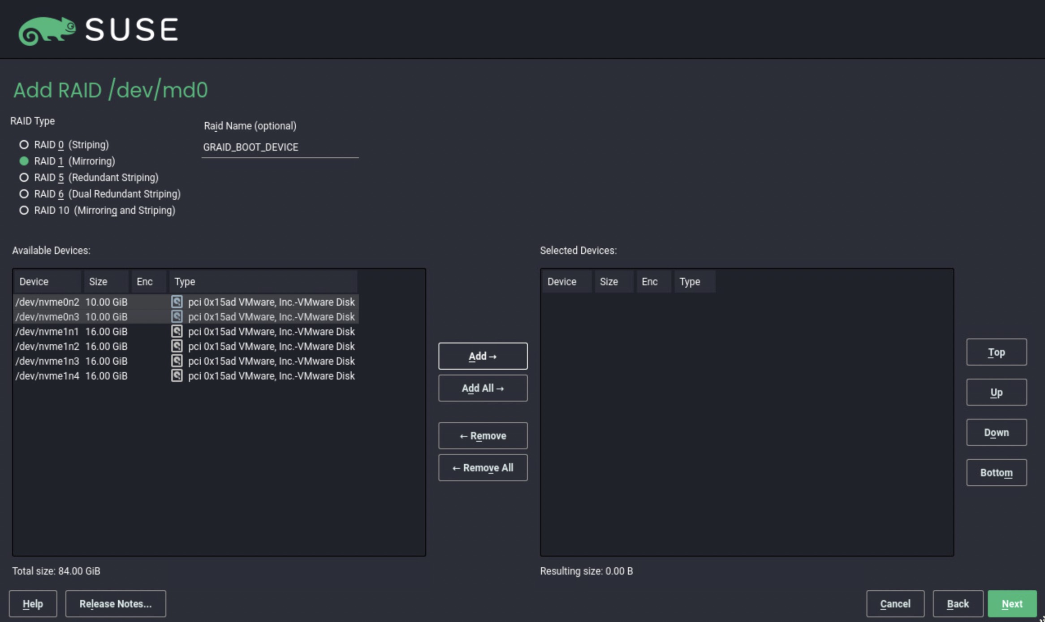The image size is (1045, 622).
Task: Click the disk icon next to /dev/nvme0n3
Action: pos(177,316)
